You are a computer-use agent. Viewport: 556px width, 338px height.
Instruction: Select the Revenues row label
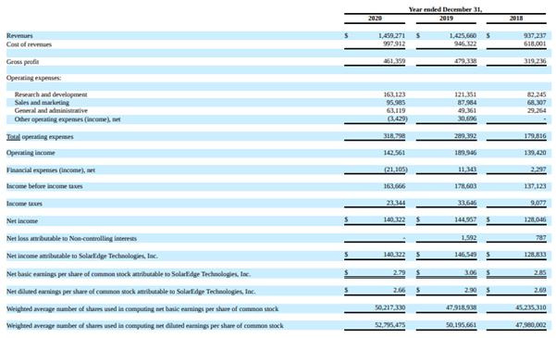point(19,36)
